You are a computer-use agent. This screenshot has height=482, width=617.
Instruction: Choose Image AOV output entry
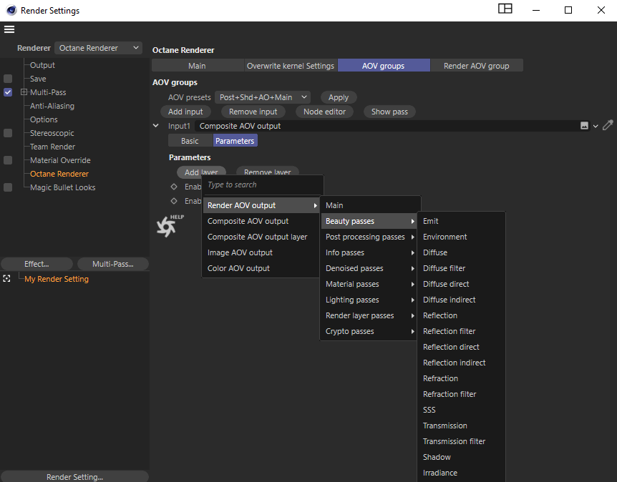(x=261, y=252)
